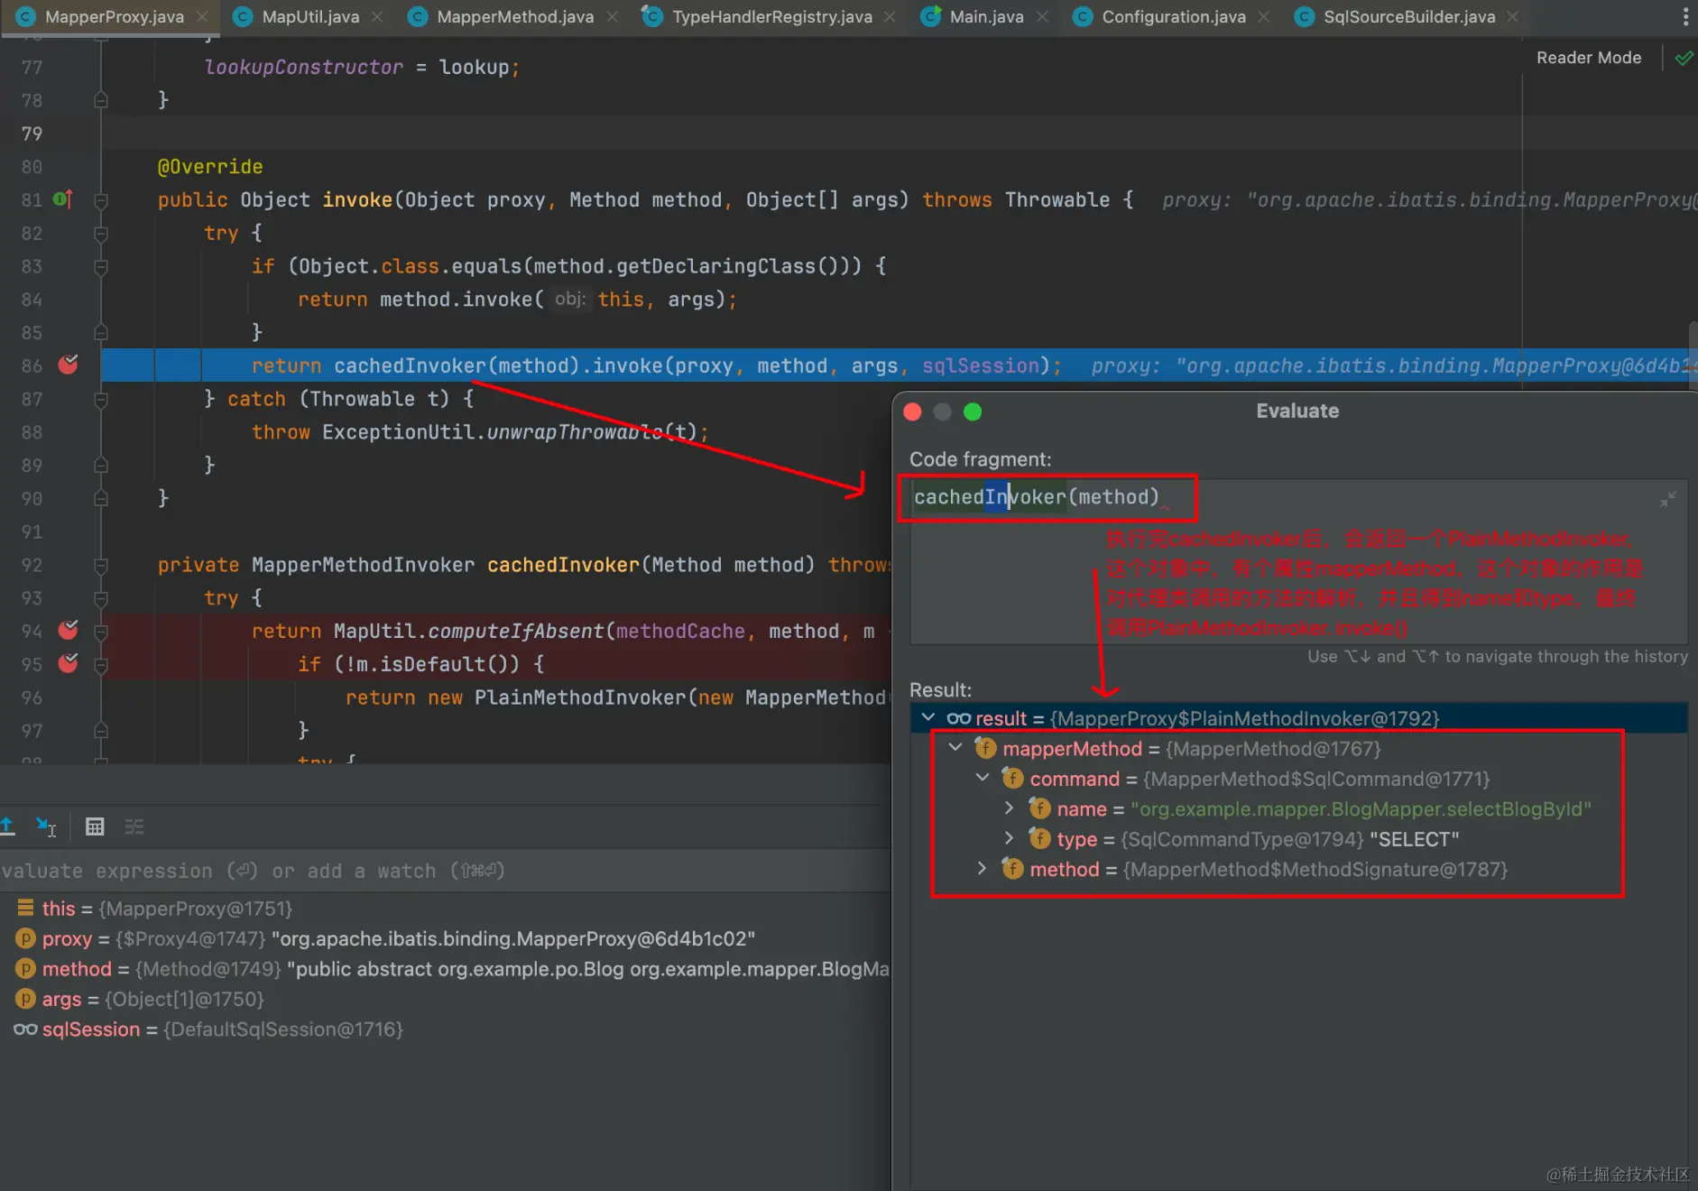The height and width of the screenshot is (1191, 1698).
Task: Close the MapperMethod.java tab
Action: (613, 16)
